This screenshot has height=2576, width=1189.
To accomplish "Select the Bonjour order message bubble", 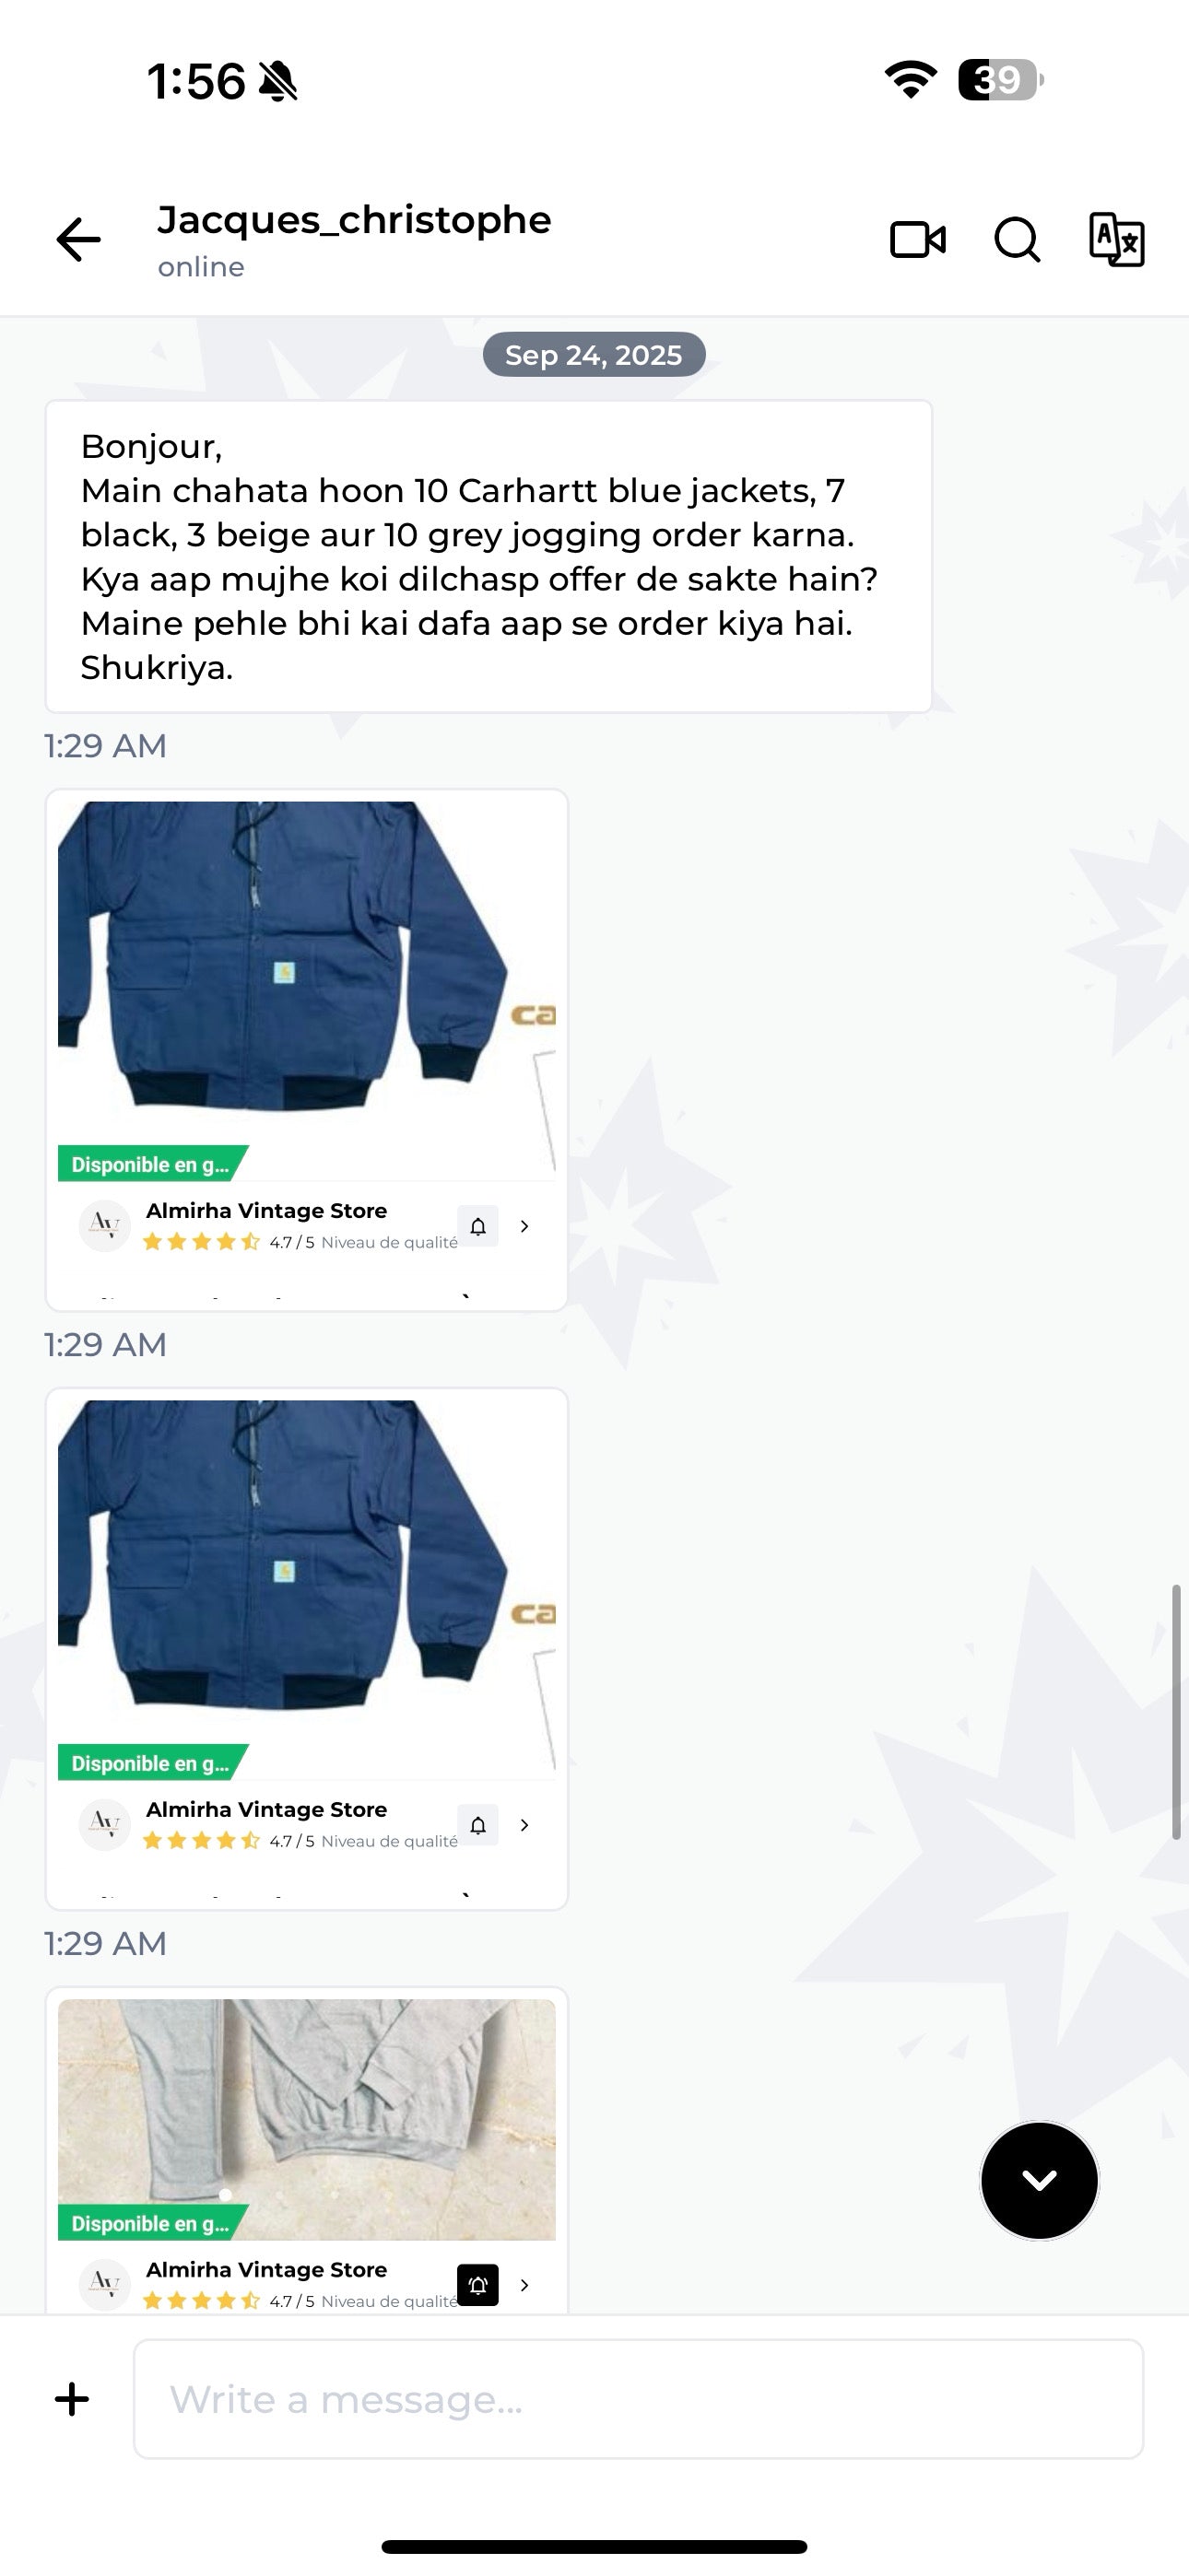I will [x=489, y=556].
